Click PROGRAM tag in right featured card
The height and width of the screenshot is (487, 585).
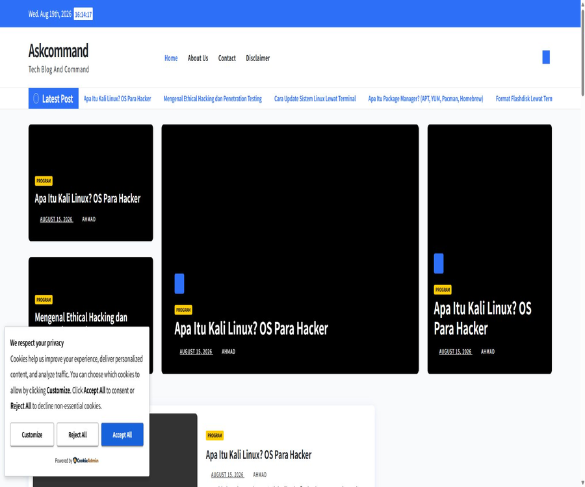pos(443,290)
